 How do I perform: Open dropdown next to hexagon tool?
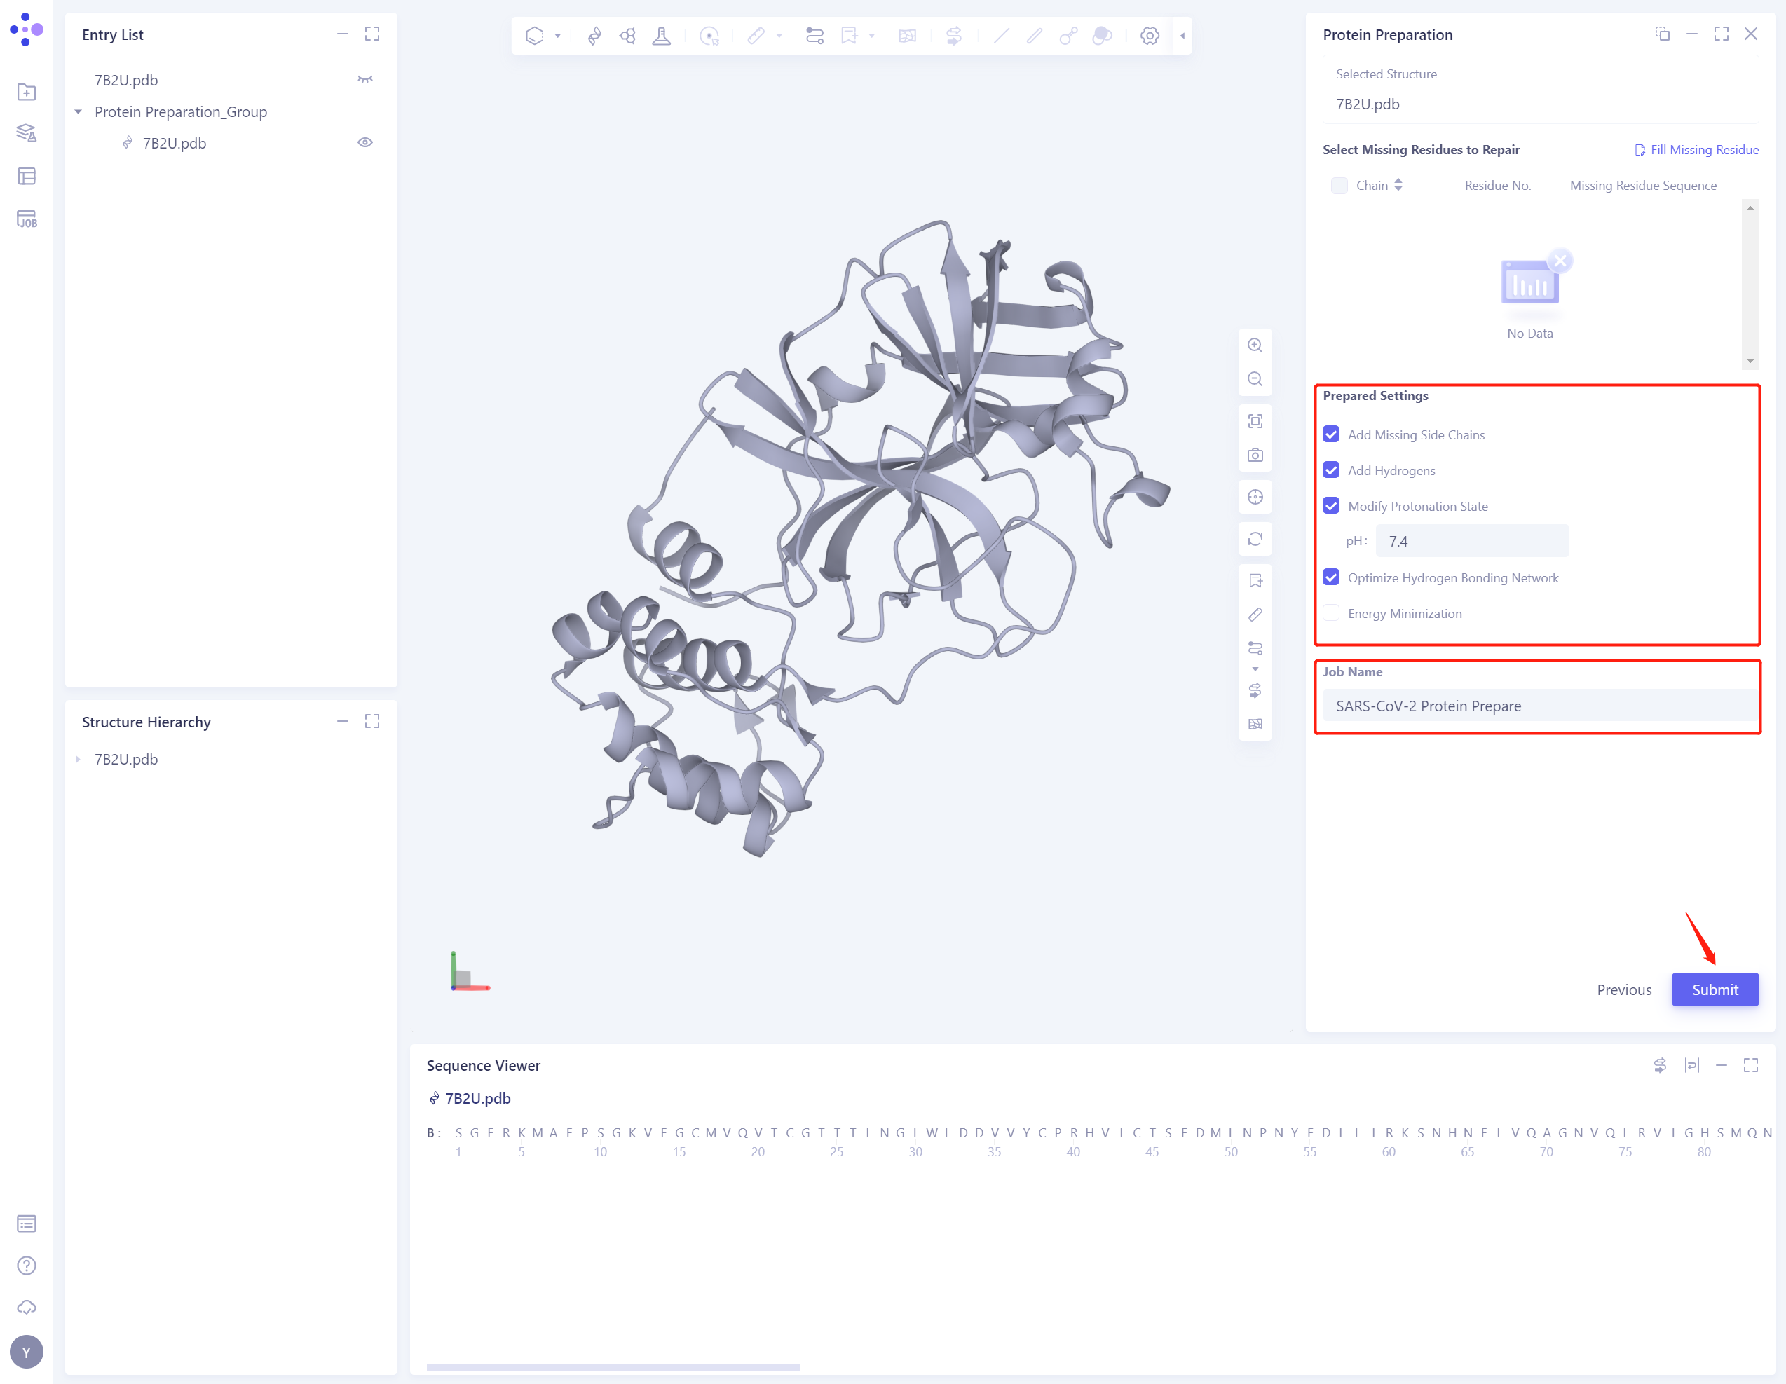pyautogui.click(x=558, y=36)
